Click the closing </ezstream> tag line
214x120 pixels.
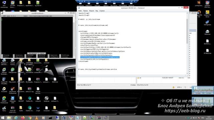pyautogui.click(x=83, y=61)
